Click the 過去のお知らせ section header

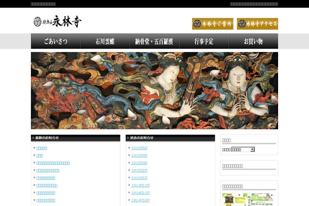170,138
